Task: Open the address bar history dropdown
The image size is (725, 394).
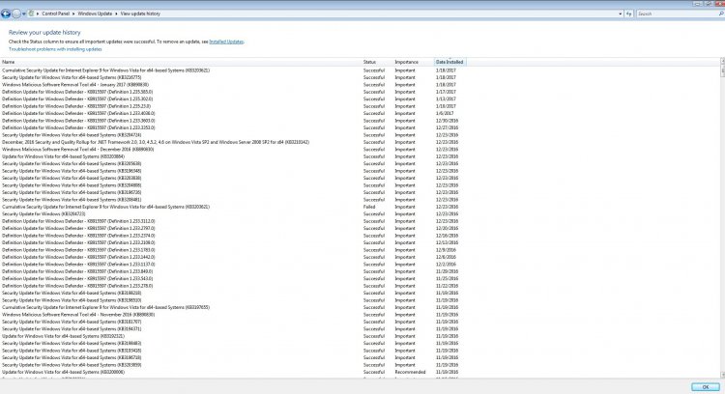Action: click(x=620, y=14)
